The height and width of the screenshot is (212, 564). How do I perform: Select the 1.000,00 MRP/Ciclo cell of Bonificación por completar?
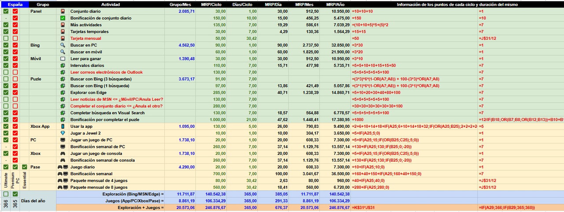(211, 119)
